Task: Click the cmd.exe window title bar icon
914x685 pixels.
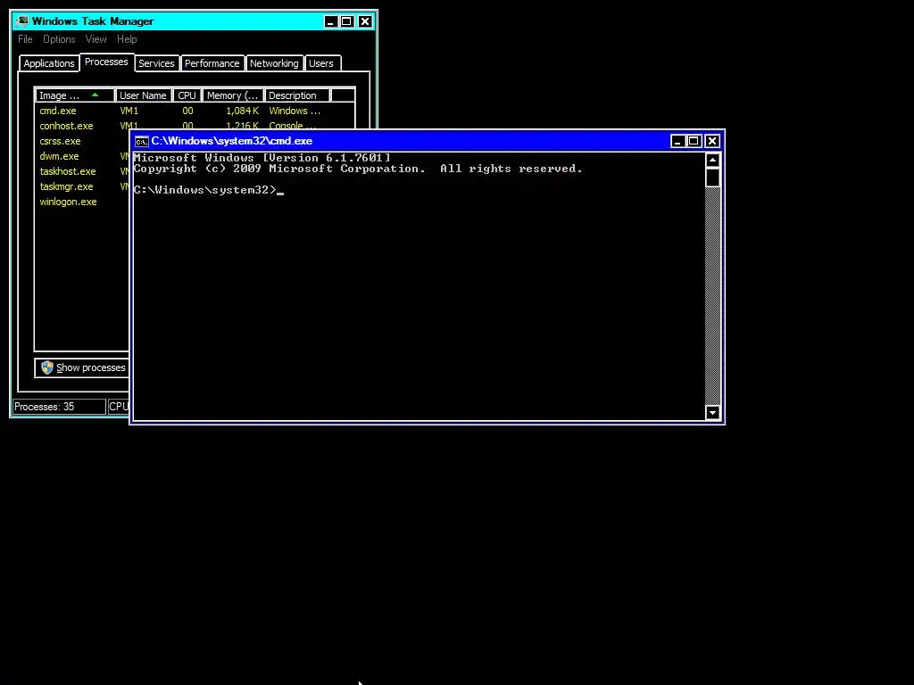Action: (x=142, y=141)
